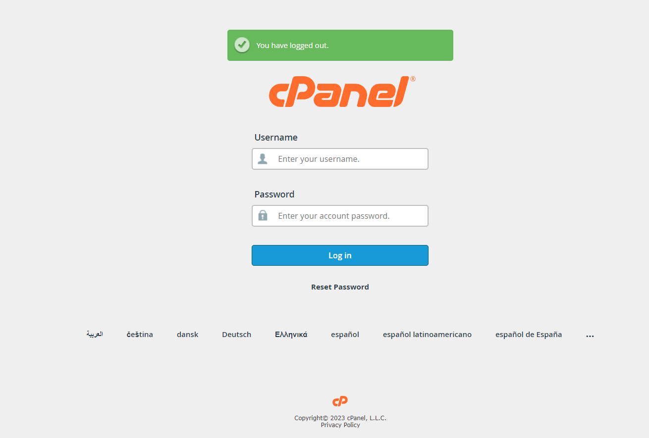The image size is (649, 438).
Task: Open the Privacy Policy link
Action: tap(340, 425)
